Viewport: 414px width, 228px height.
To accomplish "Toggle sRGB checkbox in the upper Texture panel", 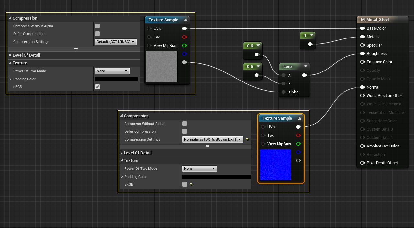I will [97, 87].
